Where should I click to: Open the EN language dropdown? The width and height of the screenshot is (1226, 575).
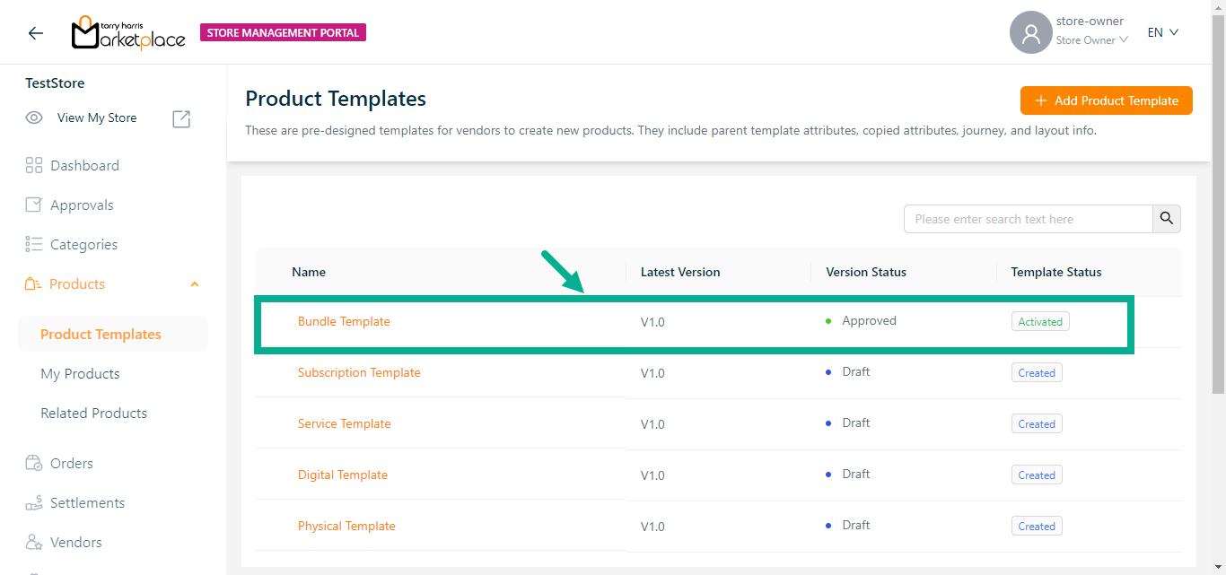[x=1162, y=32]
